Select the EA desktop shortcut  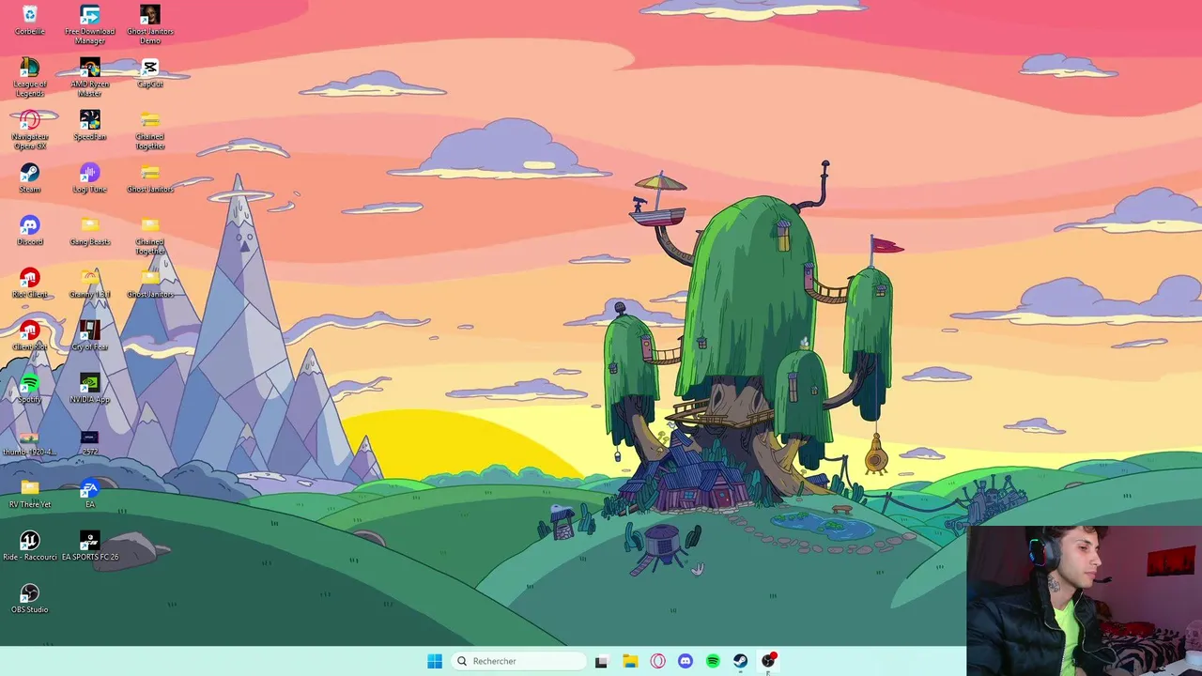point(90,493)
